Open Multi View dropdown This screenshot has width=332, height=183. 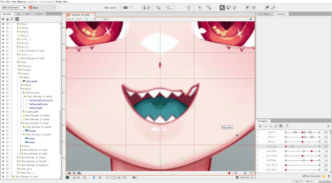click(245, 177)
